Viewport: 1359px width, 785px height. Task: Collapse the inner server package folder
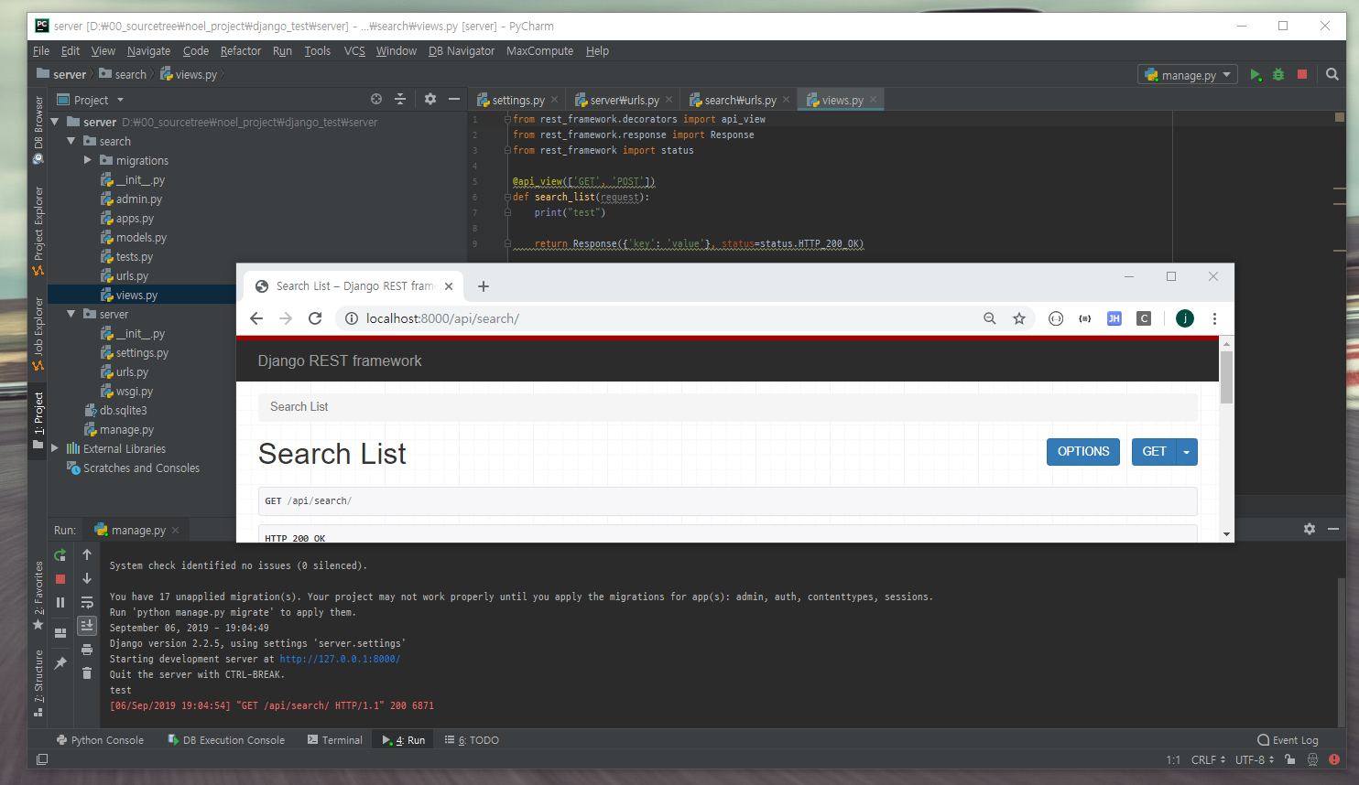point(71,314)
